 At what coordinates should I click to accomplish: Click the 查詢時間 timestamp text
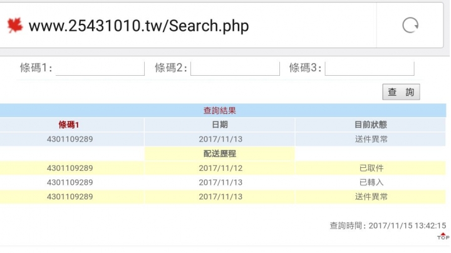(x=388, y=225)
